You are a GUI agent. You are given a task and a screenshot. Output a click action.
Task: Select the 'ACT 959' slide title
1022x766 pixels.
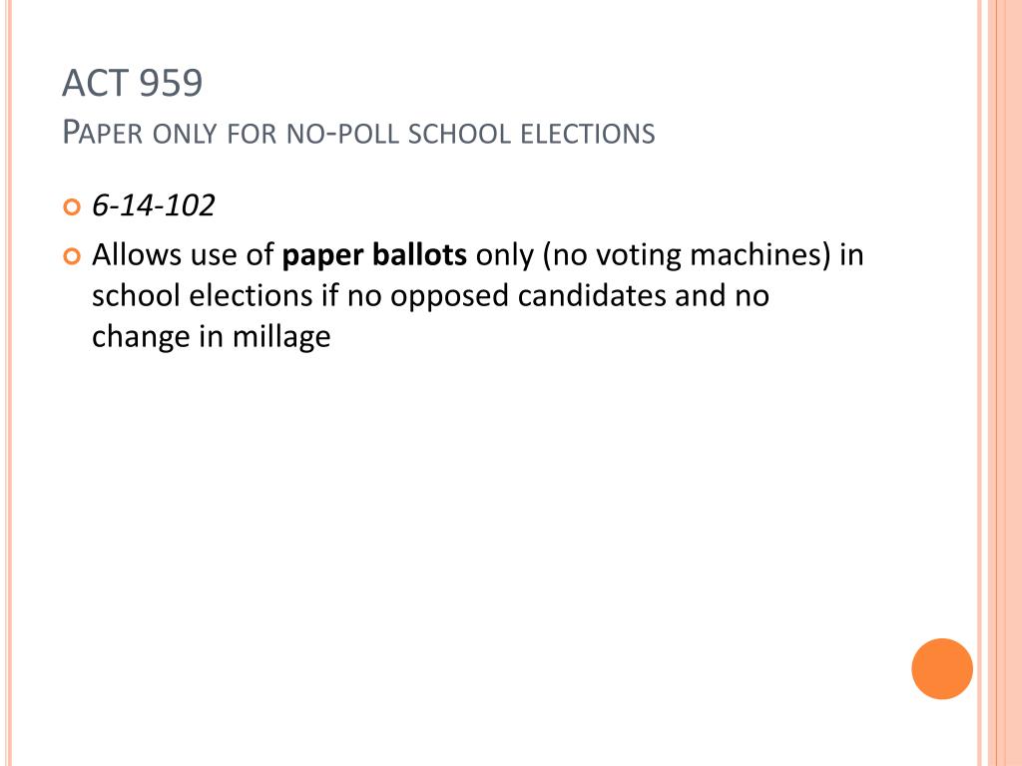click(x=133, y=83)
